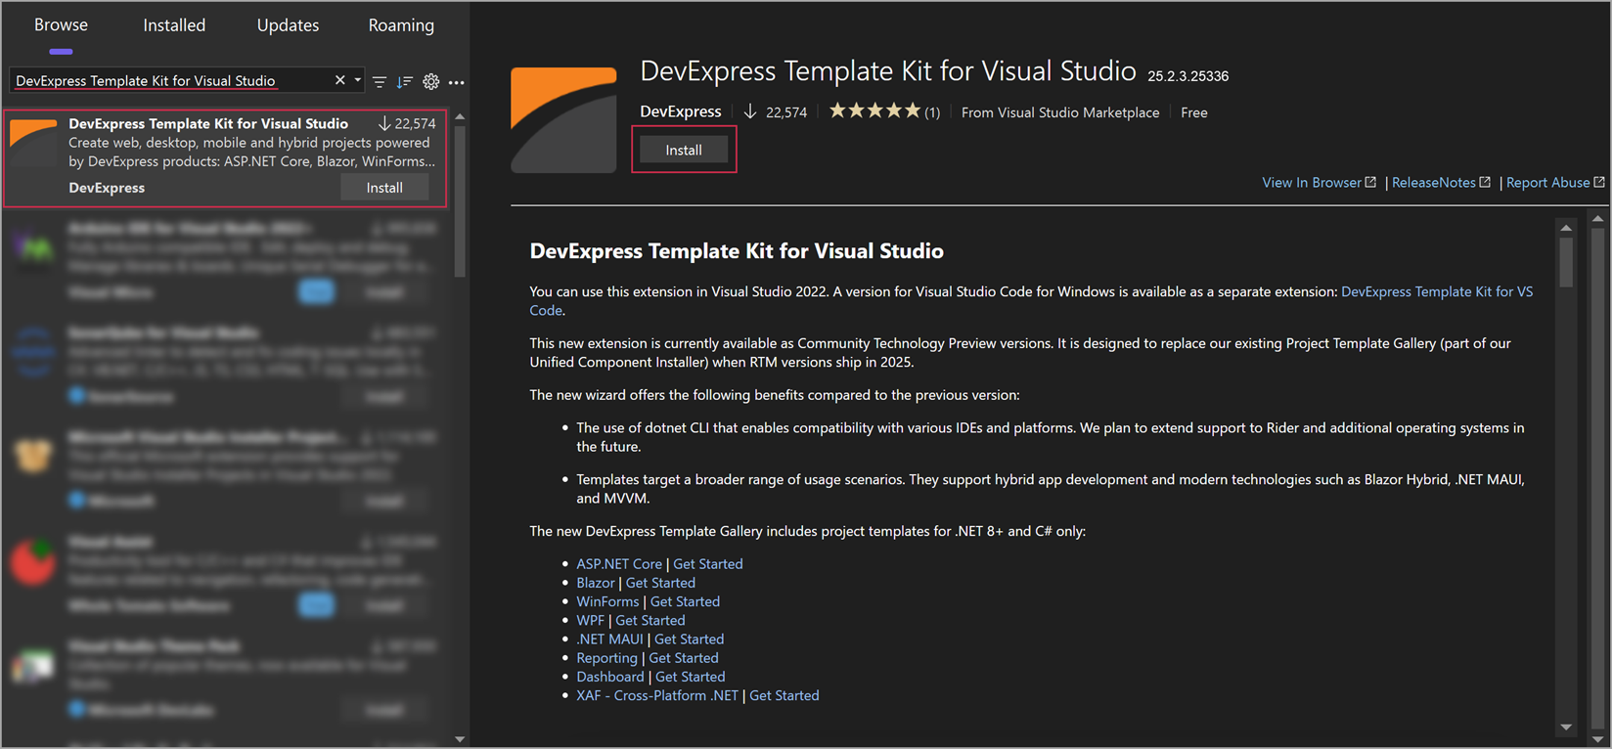Click Get Started next to Dashboard
The image size is (1613, 749).
pos(691,677)
